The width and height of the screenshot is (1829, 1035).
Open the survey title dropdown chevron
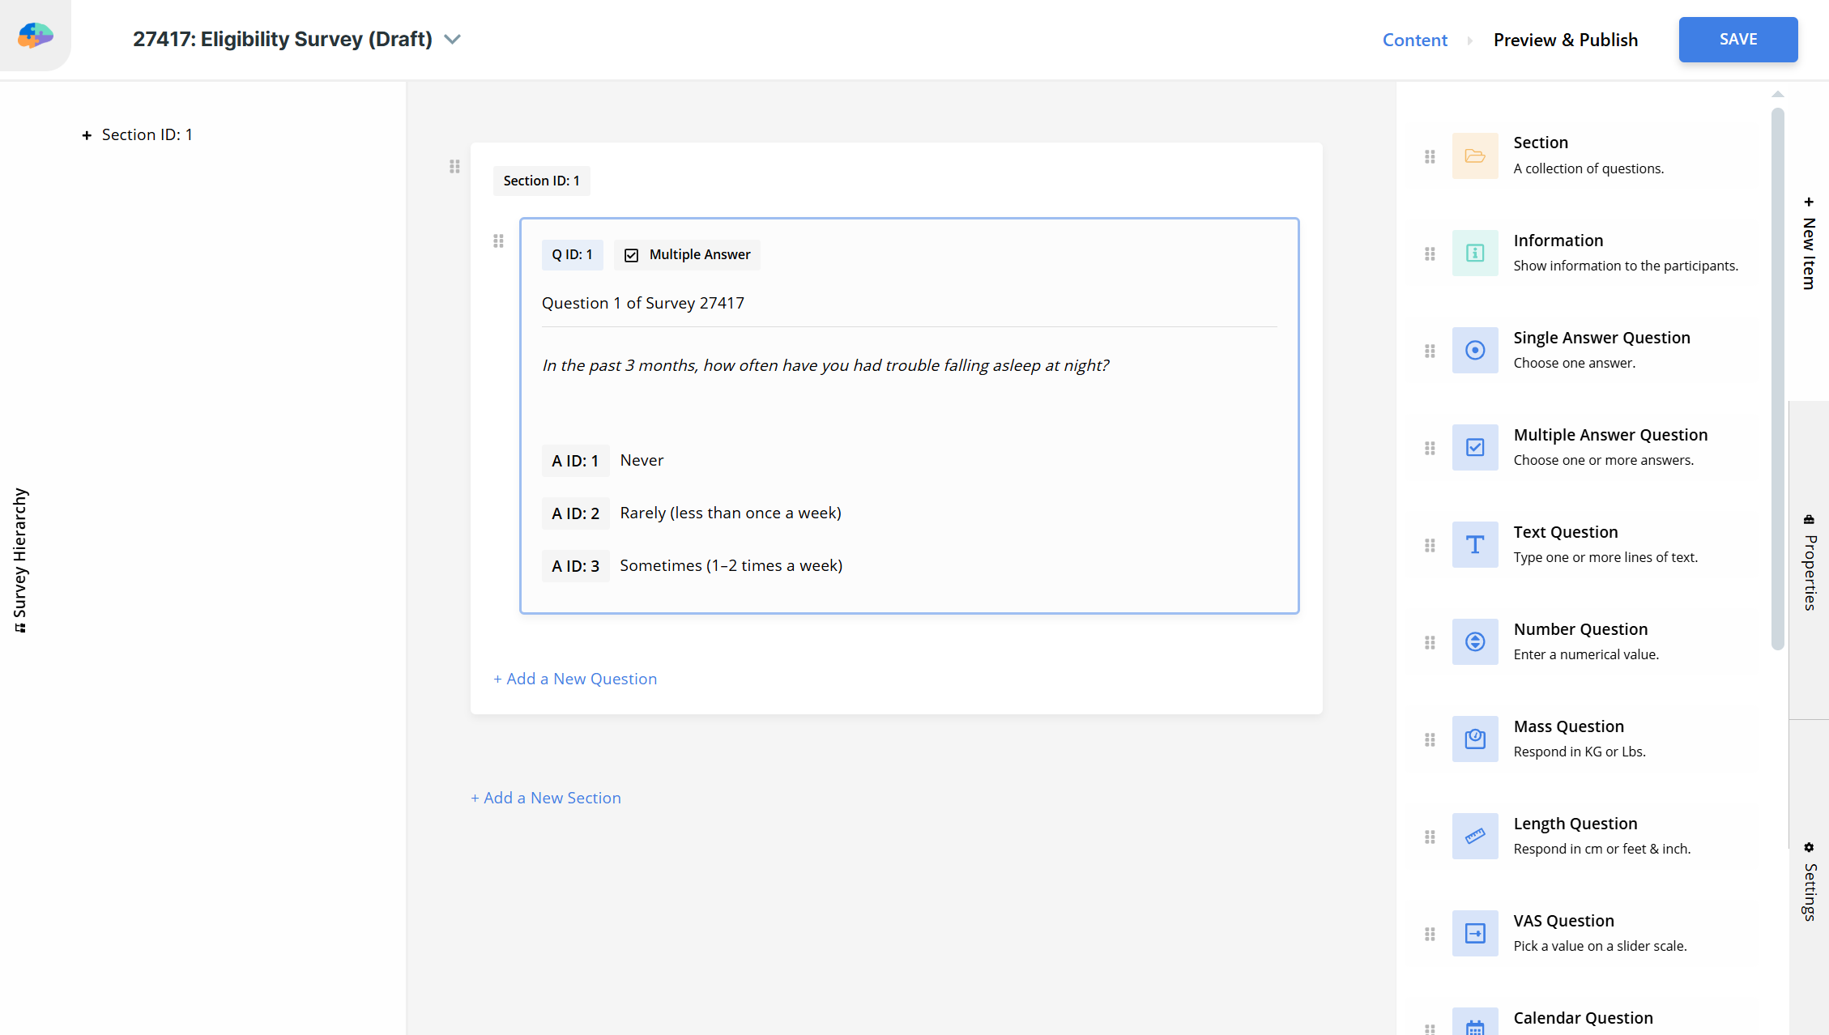pos(453,39)
